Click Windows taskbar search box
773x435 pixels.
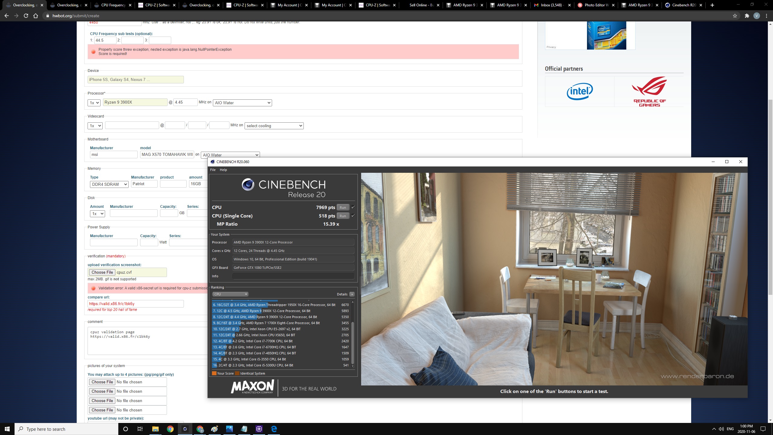(x=66, y=429)
